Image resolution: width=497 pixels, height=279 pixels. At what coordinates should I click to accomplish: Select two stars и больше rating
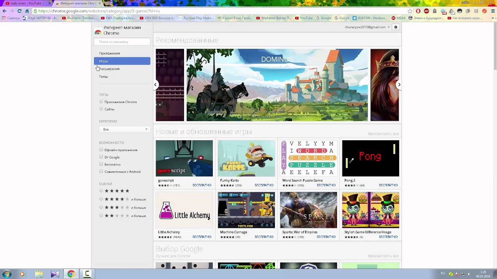pos(101,215)
